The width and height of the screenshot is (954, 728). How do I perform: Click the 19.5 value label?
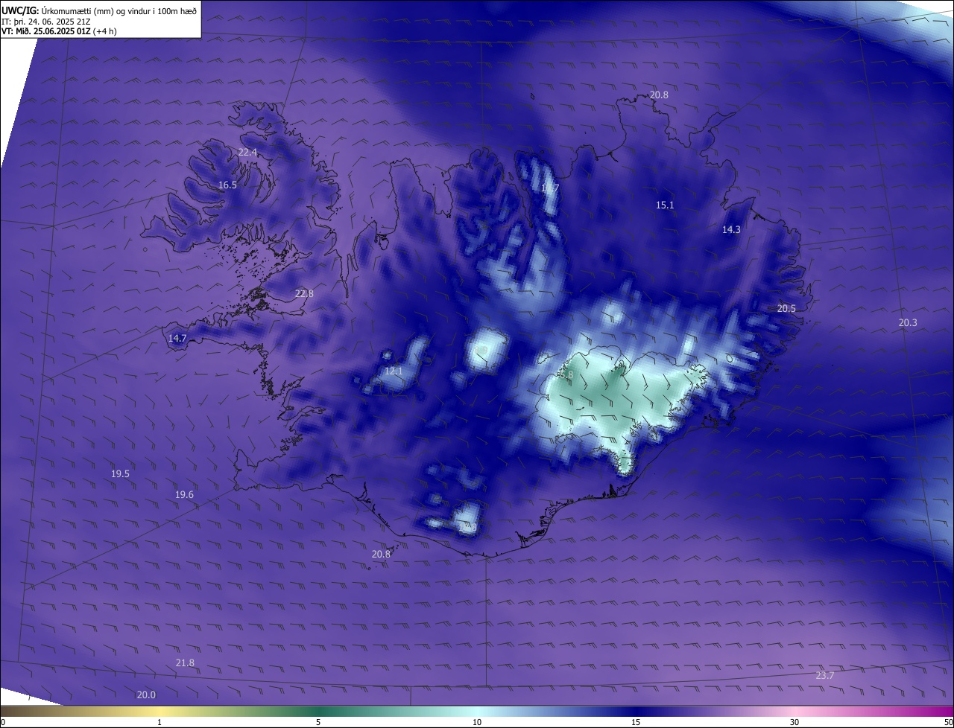pos(120,473)
